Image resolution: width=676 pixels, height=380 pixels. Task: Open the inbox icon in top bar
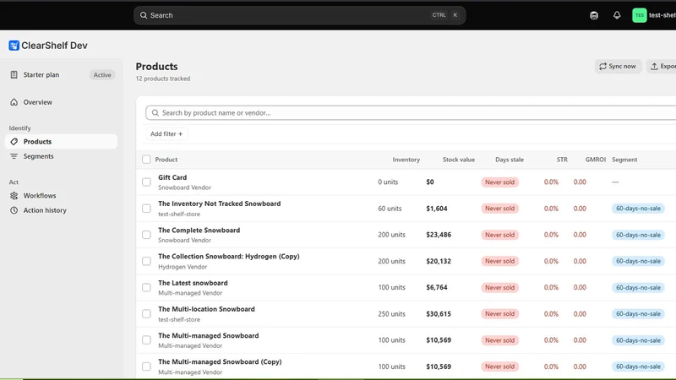594,15
